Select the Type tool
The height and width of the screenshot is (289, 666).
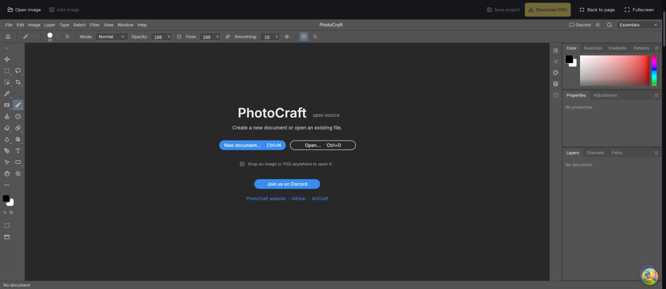click(18, 151)
